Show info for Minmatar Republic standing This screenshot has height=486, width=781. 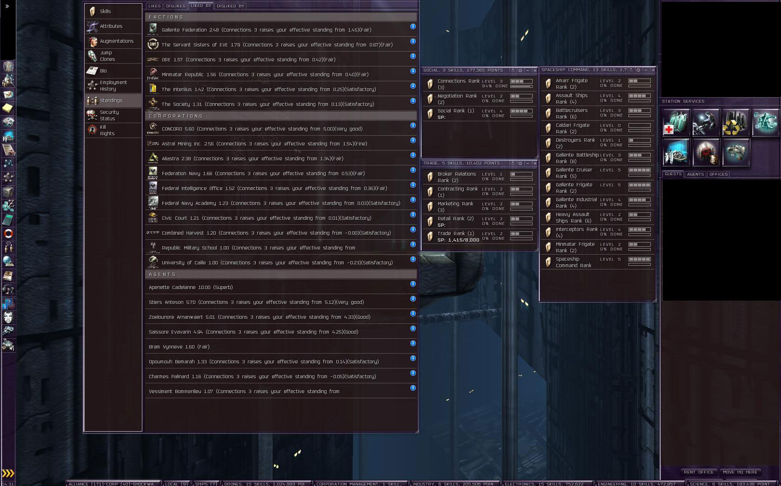413,71
